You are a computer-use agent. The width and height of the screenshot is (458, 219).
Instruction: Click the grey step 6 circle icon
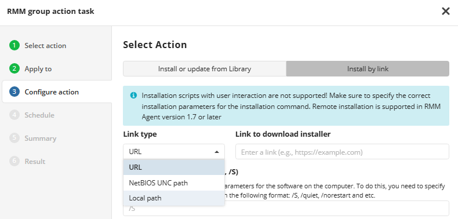(14, 161)
